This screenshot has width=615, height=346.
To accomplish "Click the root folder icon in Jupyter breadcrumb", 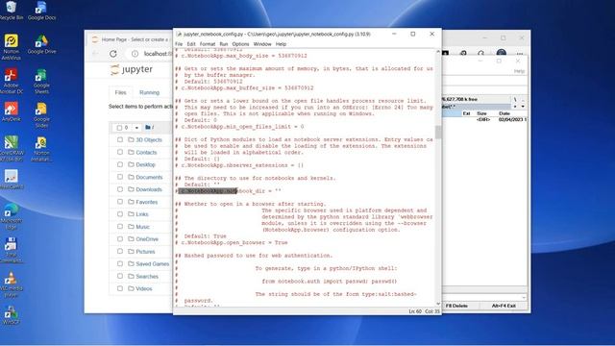I will pyautogui.click(x=148, y=128).
